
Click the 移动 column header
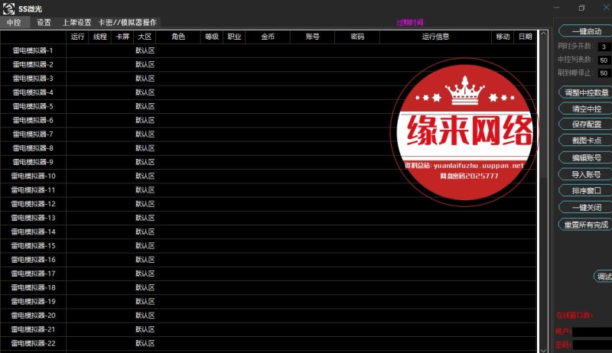pyautogui.click(x=503, y=37)
